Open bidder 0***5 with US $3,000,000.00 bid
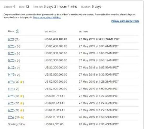 pos(11,75)
